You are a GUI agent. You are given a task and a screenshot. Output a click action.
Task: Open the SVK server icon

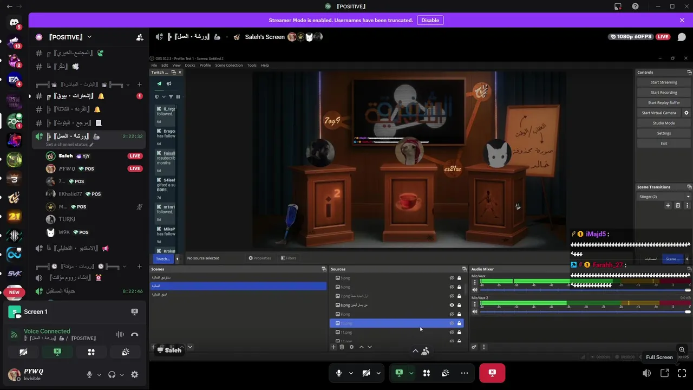[x=14, y=273]
